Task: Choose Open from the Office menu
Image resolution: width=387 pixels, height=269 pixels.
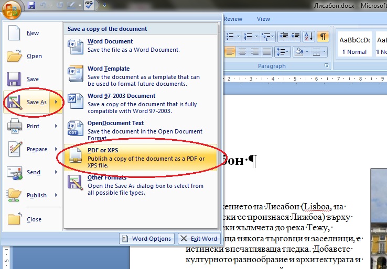Action: tap(33, 56)
